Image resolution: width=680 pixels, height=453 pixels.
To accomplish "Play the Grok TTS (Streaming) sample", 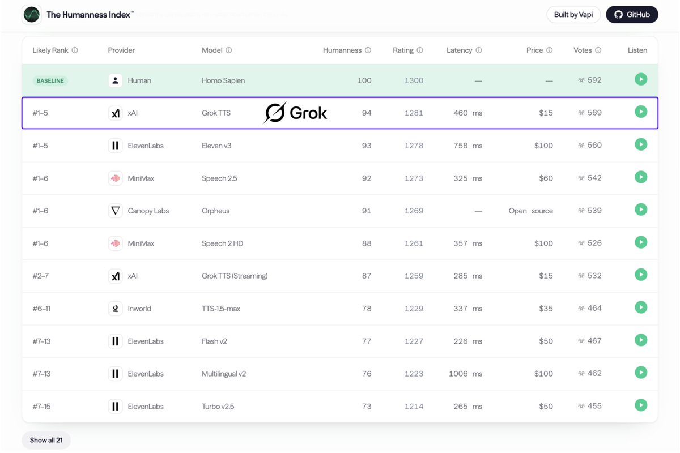I will coord(641,275).
